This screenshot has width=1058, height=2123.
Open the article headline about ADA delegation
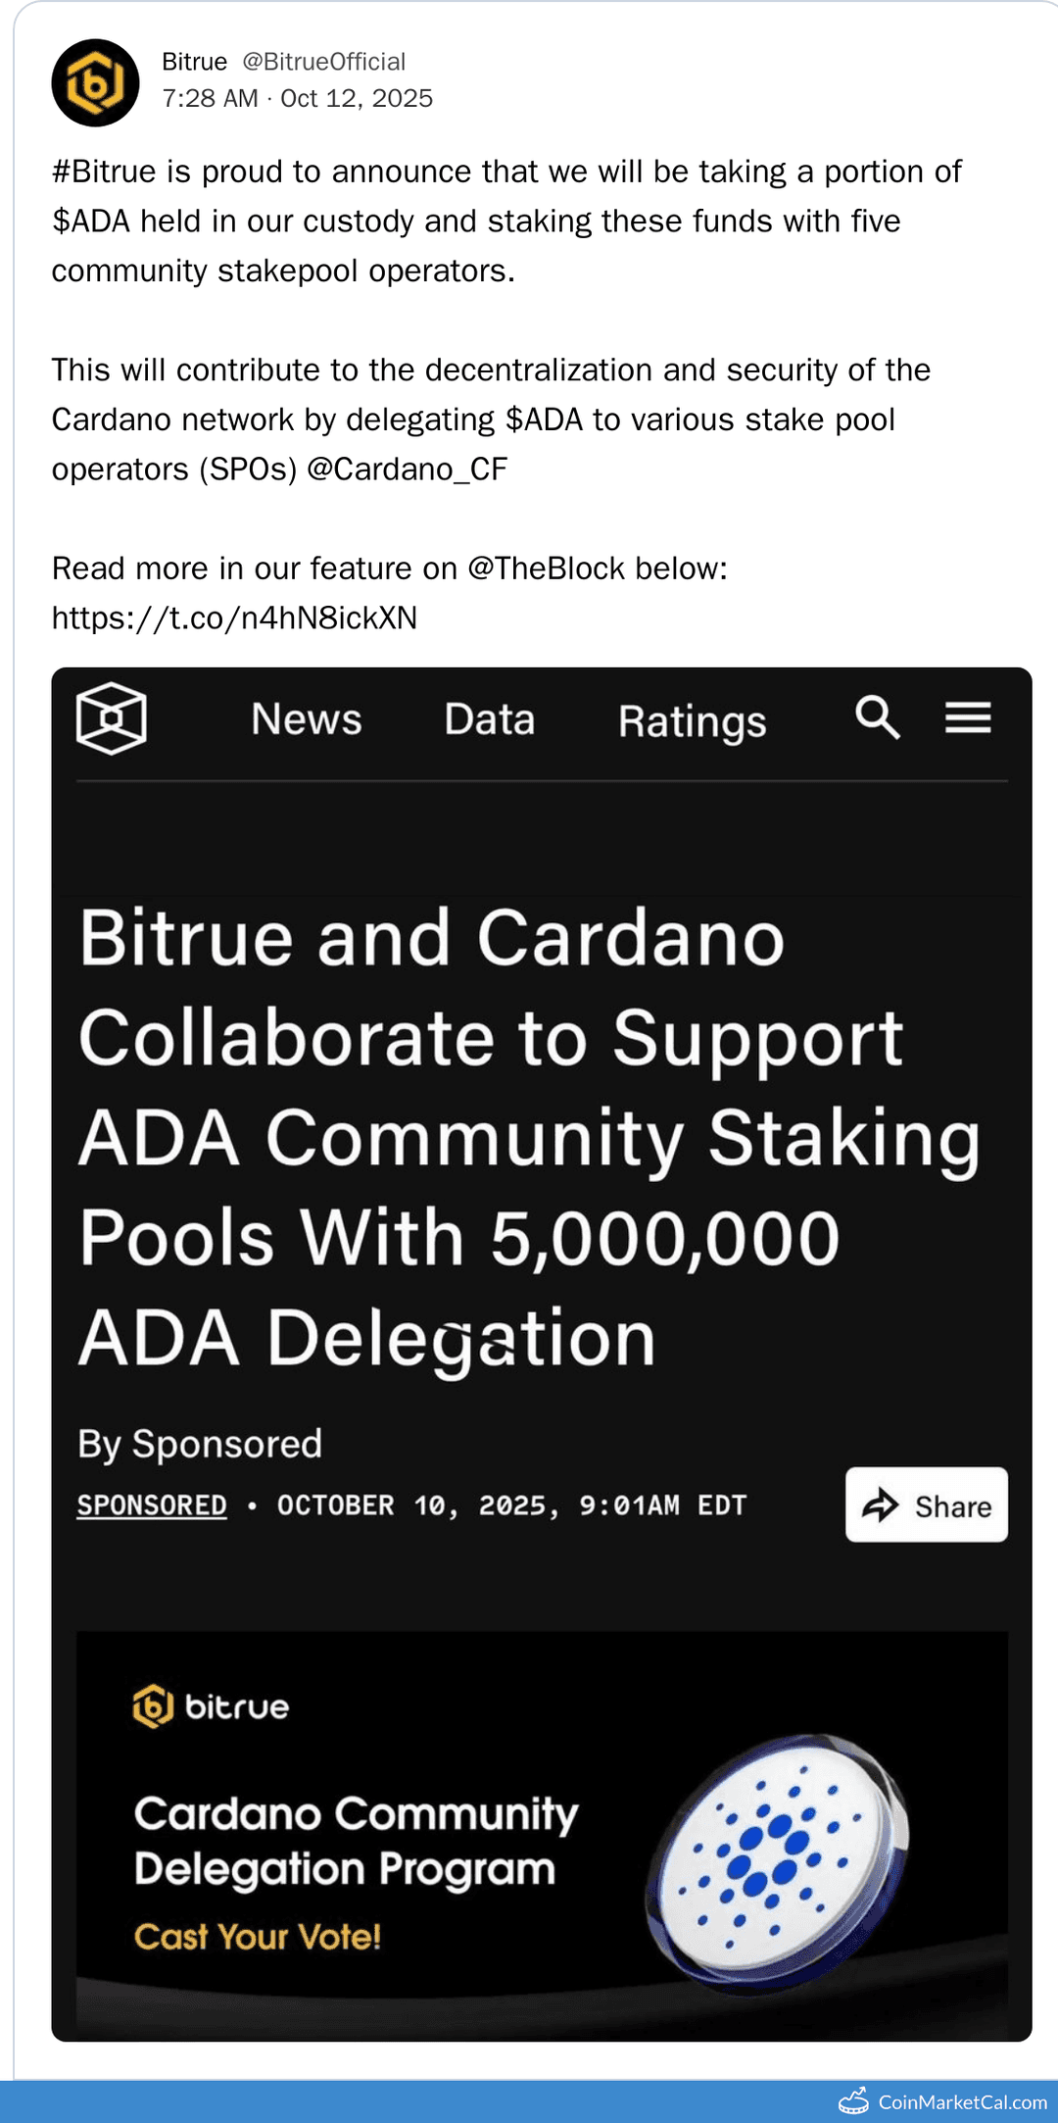point(529,1137)
